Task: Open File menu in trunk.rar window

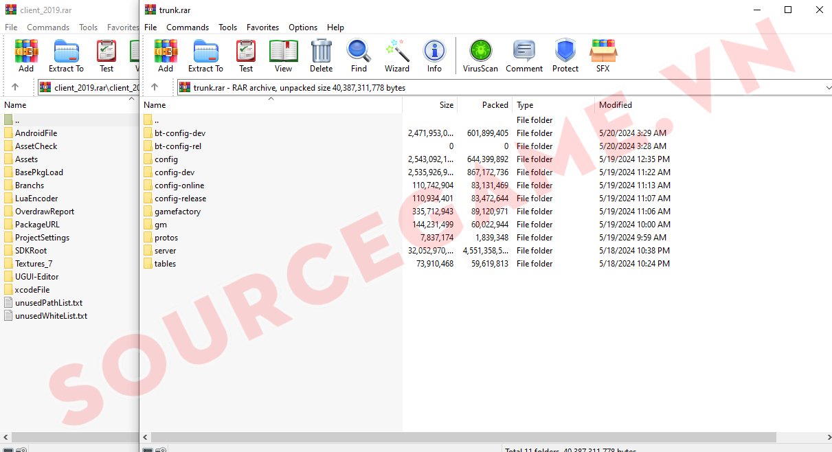Action: pyautogui.click(x=150, y=27)
